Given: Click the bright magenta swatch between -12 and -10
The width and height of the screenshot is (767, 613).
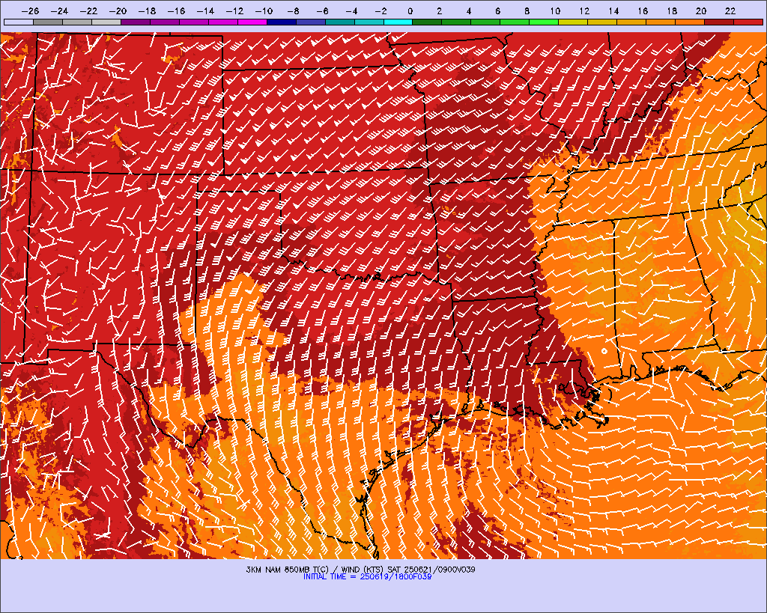Looking at the screenshot, I should pyautogui.click(x=252, y=22).
